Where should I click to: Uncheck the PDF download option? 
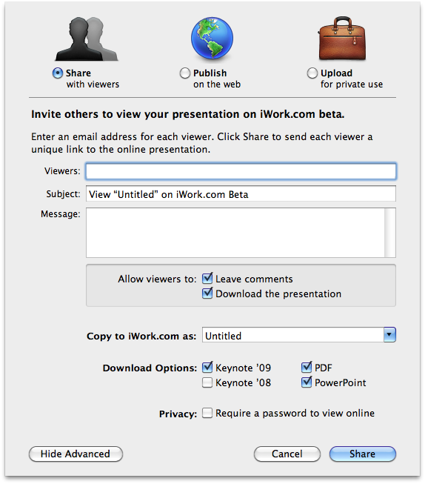[x=307, y=368]
